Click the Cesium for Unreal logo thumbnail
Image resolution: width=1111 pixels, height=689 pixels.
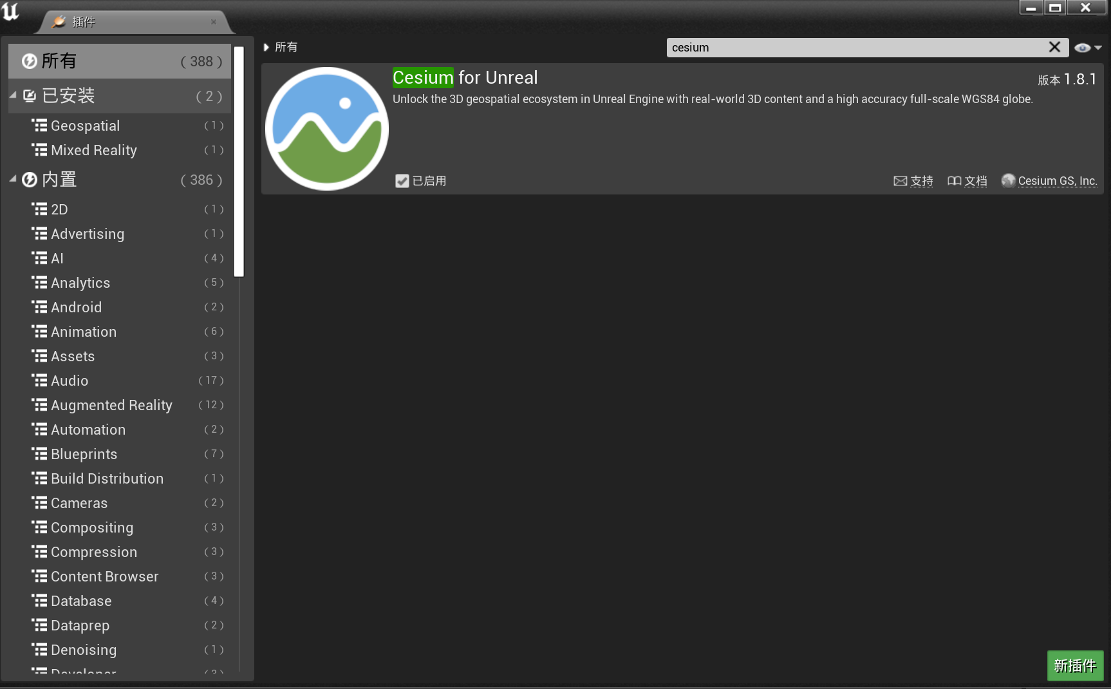point(327,129)
